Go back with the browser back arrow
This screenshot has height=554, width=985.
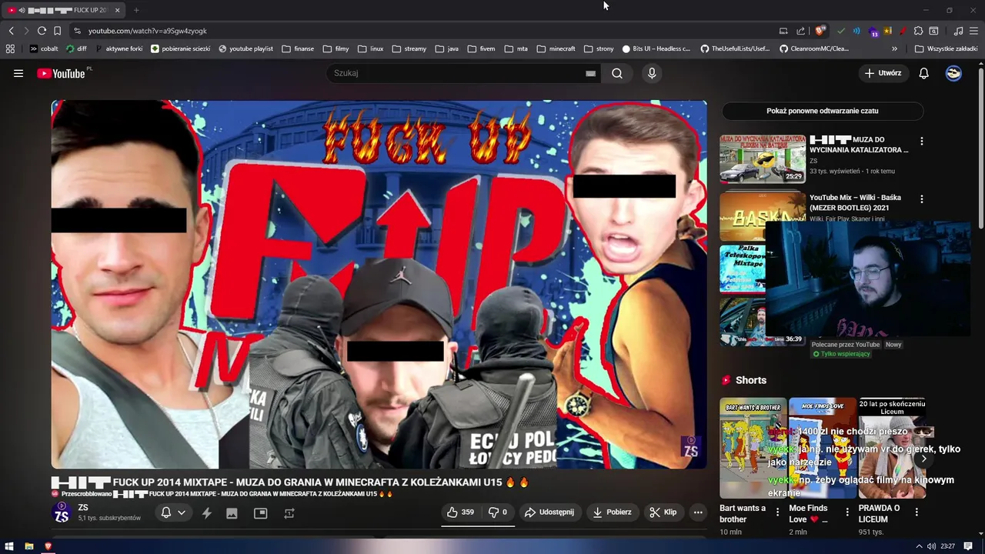(11, 31)
